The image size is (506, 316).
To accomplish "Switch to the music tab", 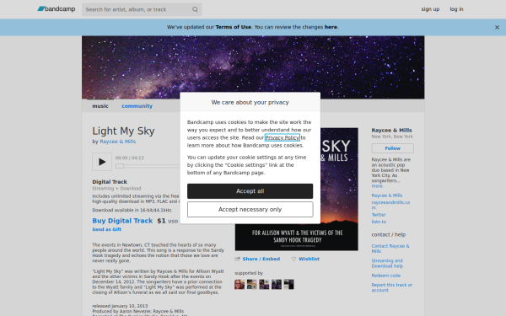I will pos(100,106).
